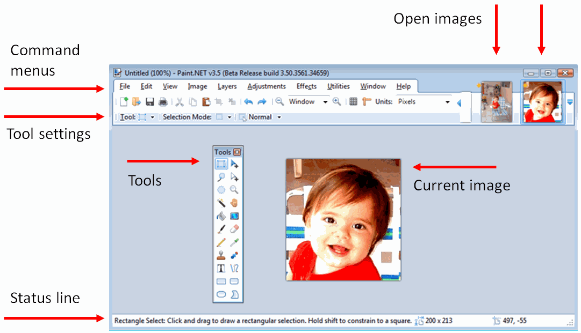The width and height of the screenshot is (581, 333).
Task: Select the Ellipse Select tool
Action: (220, 189)
